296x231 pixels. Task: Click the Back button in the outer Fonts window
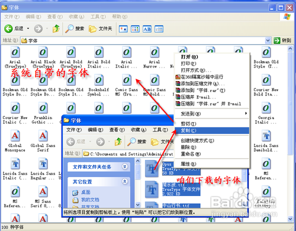(x=14, y=29)
